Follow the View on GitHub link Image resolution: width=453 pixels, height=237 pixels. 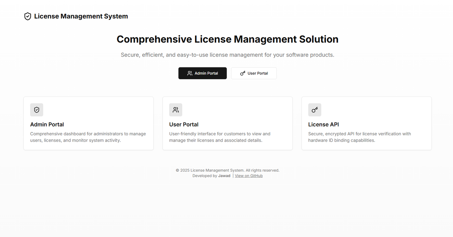click(249, 176)
